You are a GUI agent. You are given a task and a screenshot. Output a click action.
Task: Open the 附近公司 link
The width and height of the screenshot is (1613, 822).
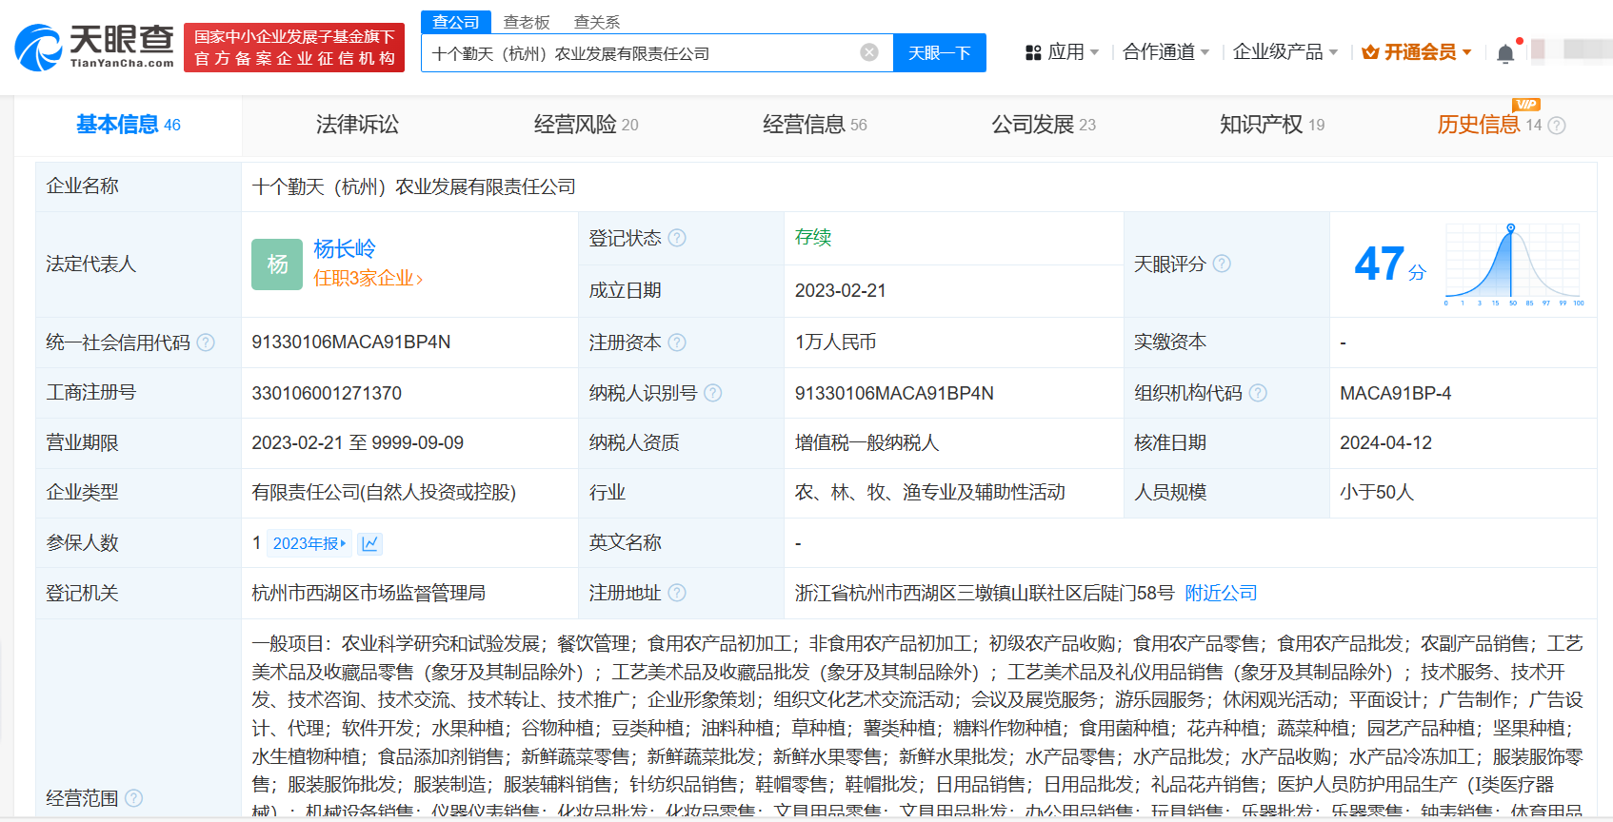point(1221,593)
